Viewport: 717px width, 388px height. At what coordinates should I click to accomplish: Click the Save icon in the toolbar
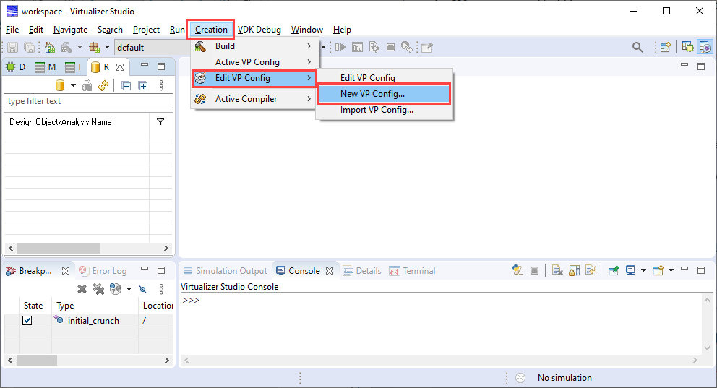(x=13, y=47)
